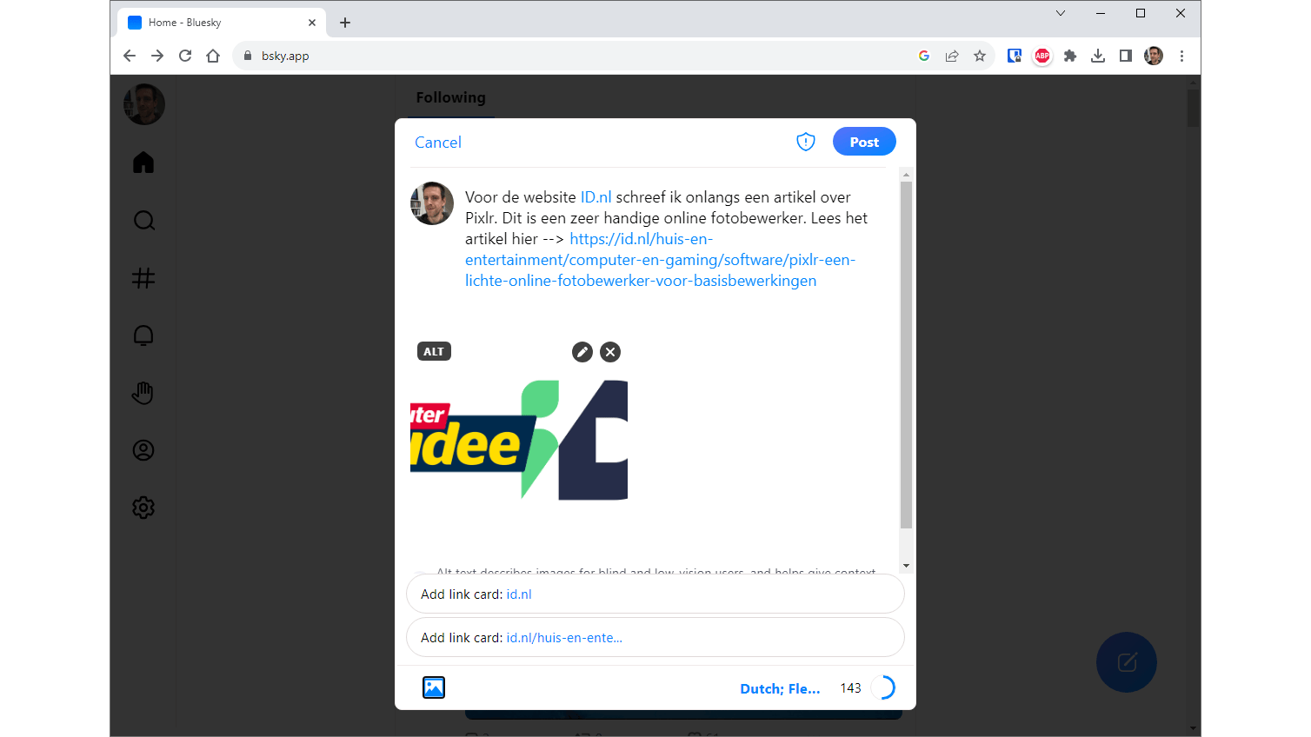Cancel the post draft

tap(438, 143)
